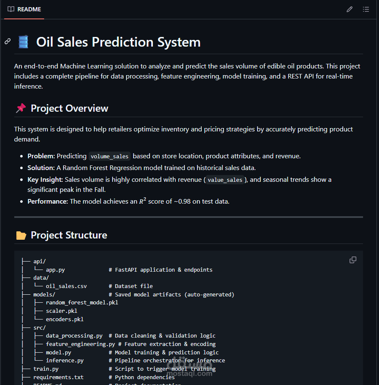Click random_forest_model.pkl in the file tree
Screen dimensions: 379x385
(82, 303)
